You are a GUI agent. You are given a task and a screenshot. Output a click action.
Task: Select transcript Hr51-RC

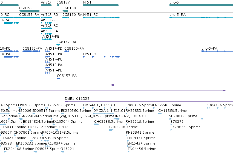tap(90, 15)
